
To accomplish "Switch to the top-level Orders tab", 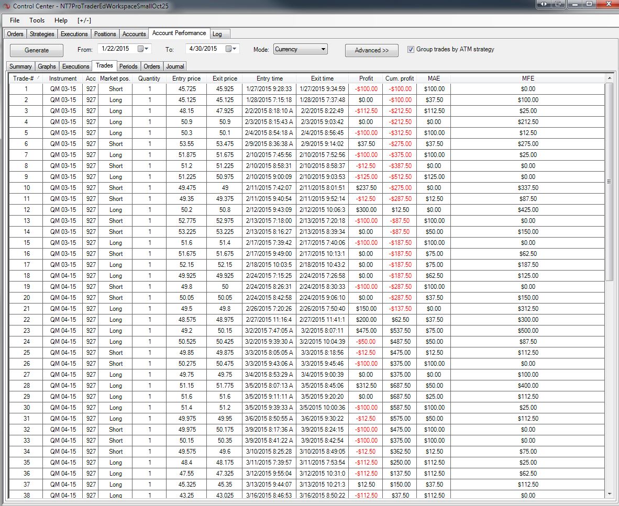I will click(15, 34).
